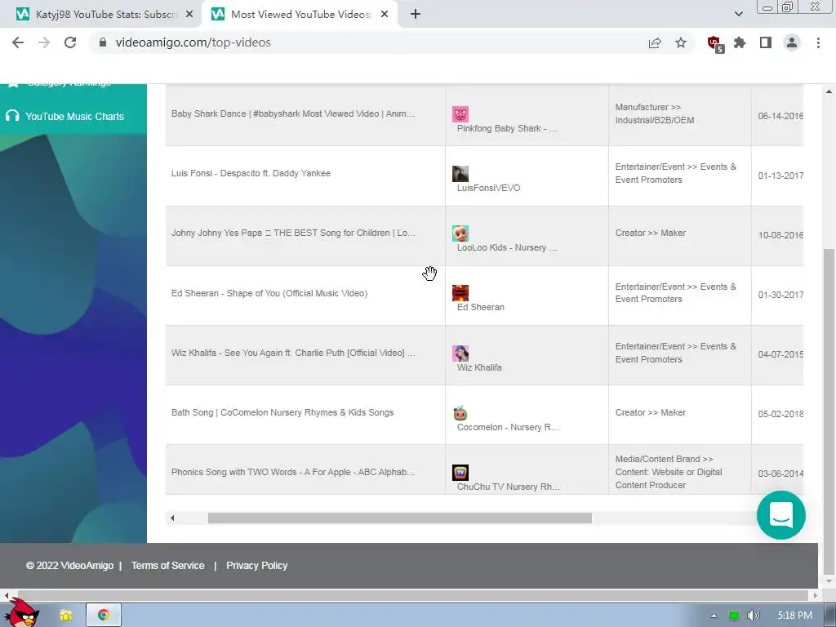The height and width of the screenshot is (627, 836).
Task: Click the LooLoo Kids channel avatar
Action: tap(460, 233)
